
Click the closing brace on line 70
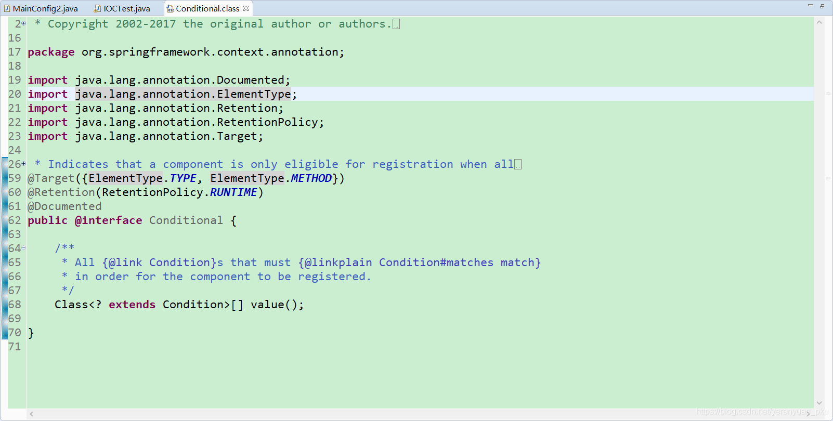click(31, 333)
